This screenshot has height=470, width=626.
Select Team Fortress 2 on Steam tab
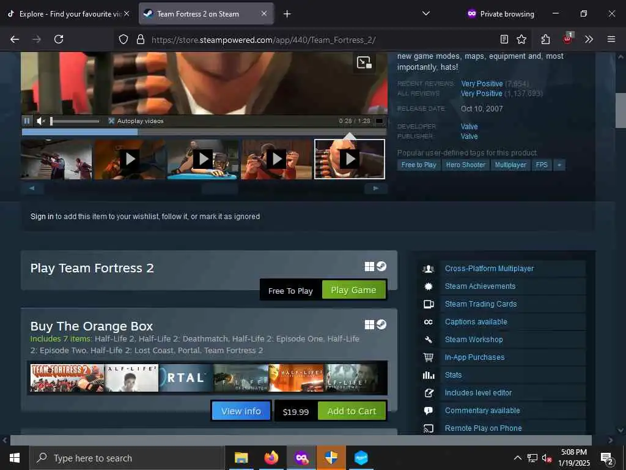click(205, 13)
